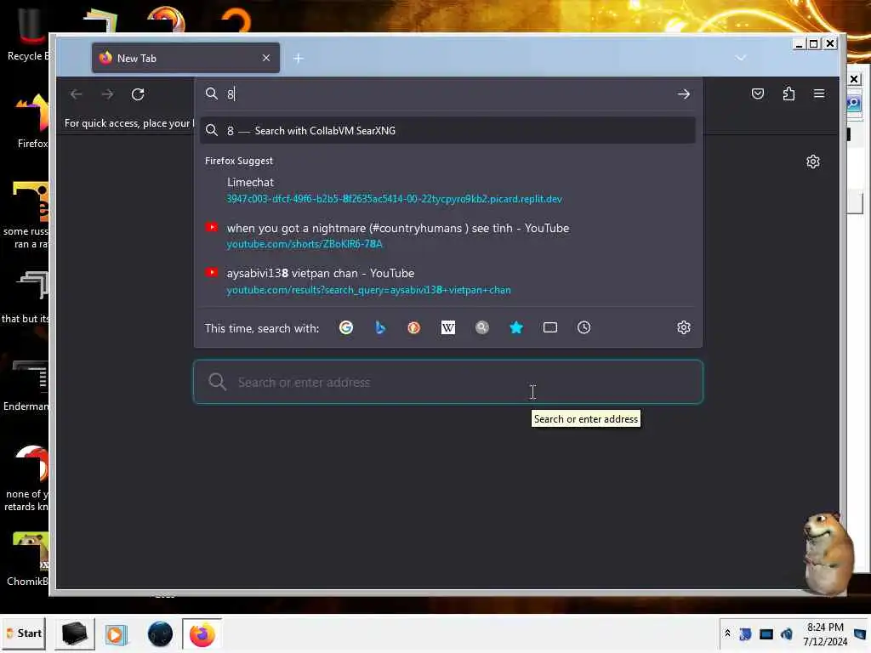Search this time with Google
The image size is (871, 653).
click(346, 327)
